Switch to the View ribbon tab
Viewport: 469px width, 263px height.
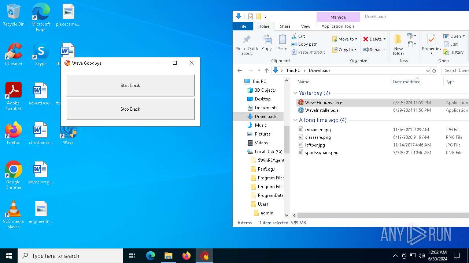click(306, 26)
